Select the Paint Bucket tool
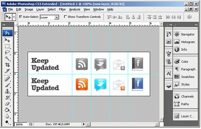Screen dimensions: 201x129 [x=7, y=110]
